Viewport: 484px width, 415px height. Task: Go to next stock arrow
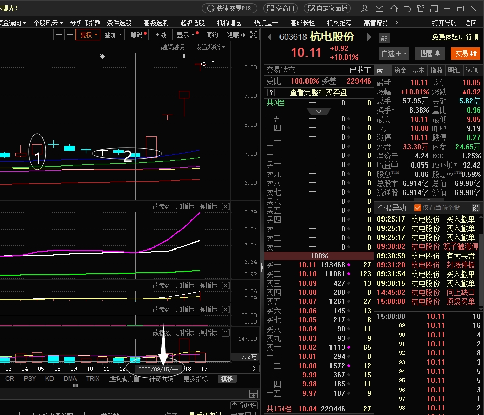[369, 37]
